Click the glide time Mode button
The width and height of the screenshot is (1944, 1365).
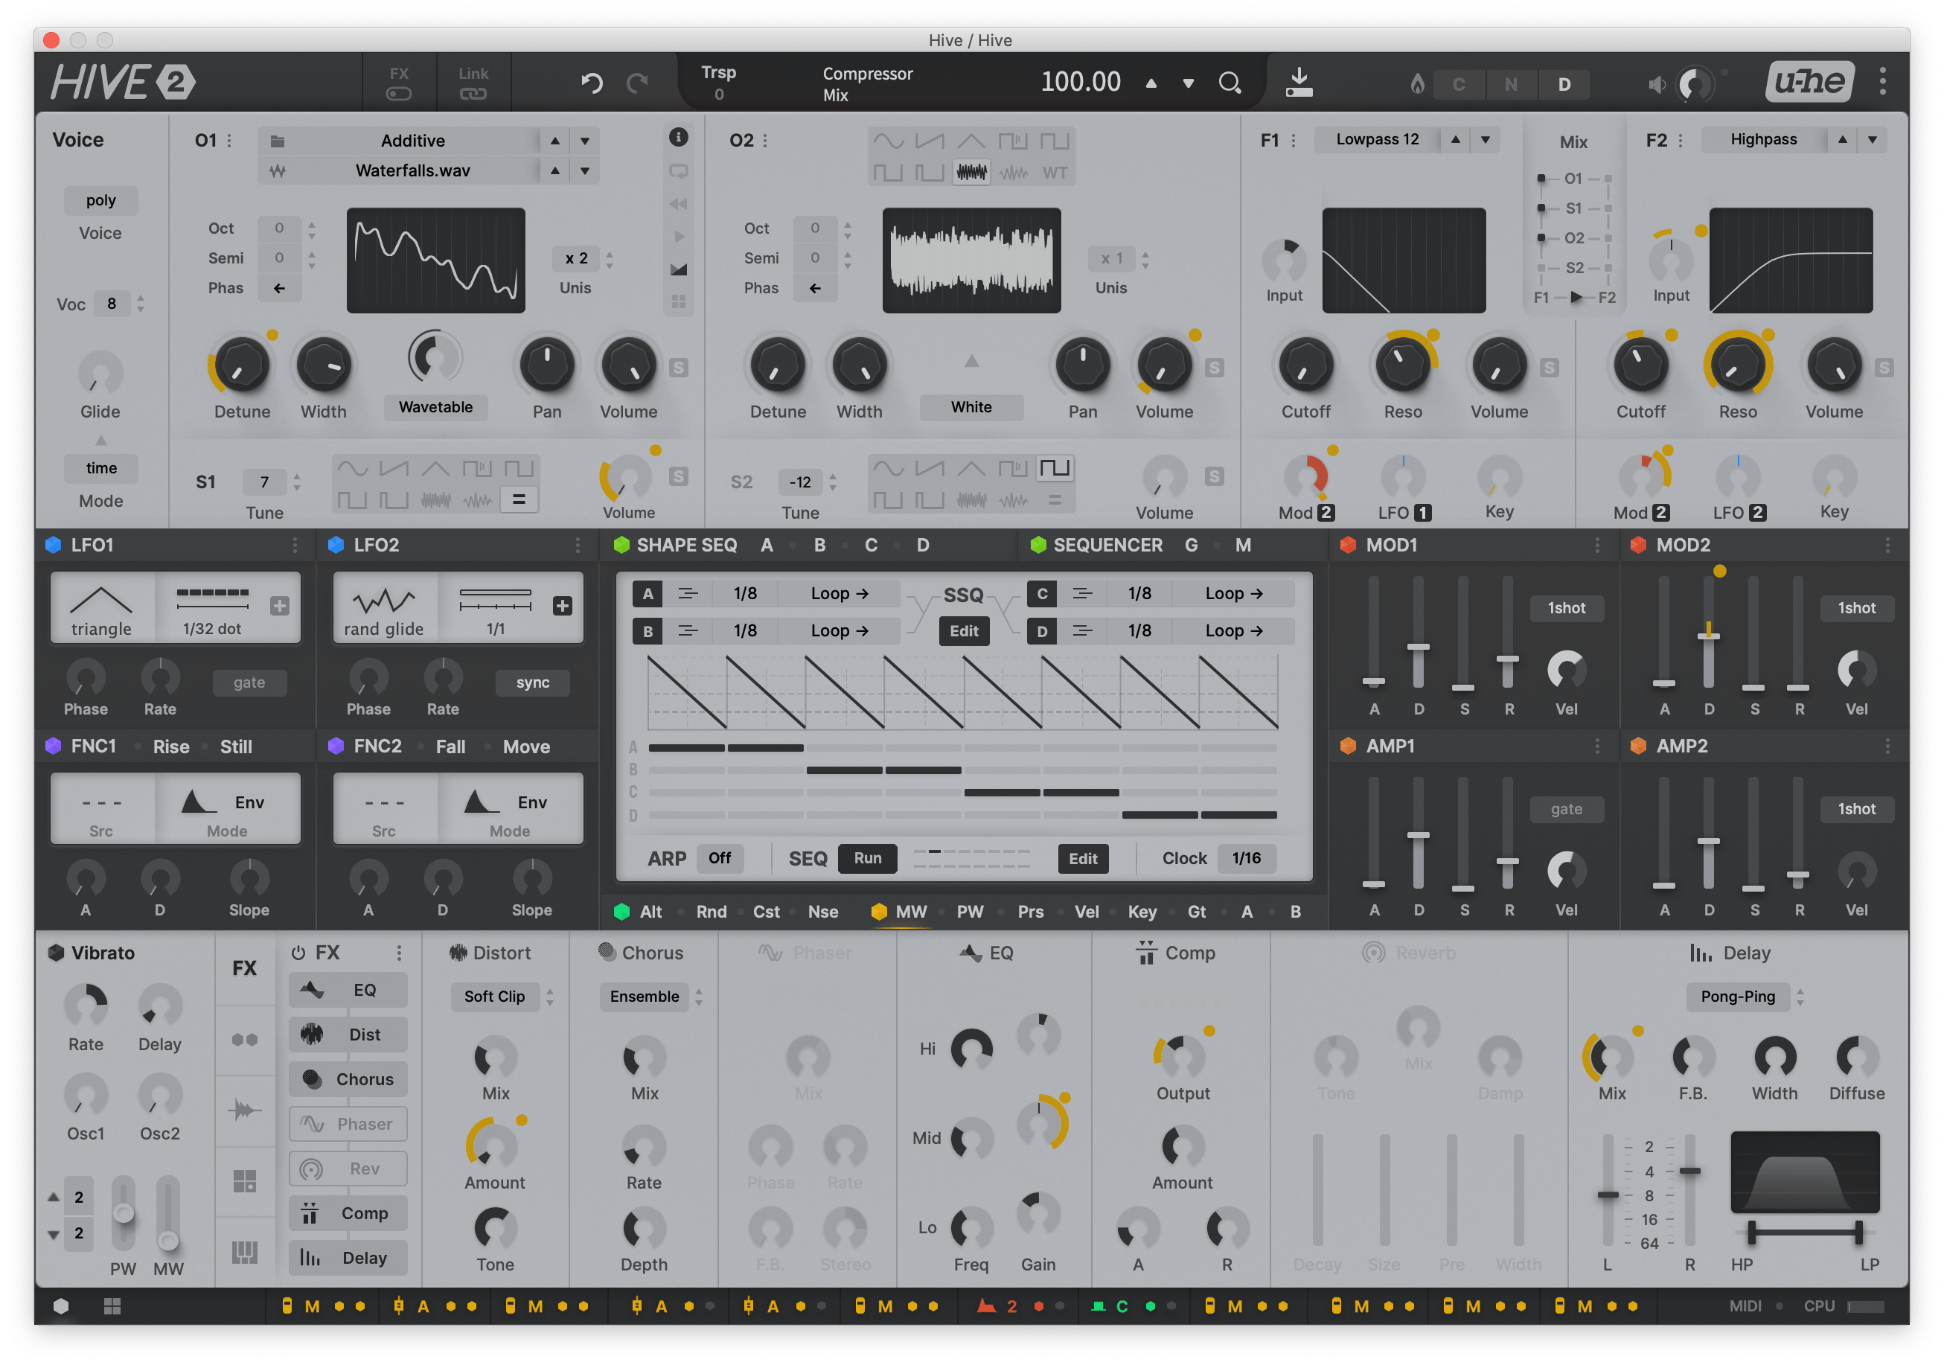click(100, 468)
